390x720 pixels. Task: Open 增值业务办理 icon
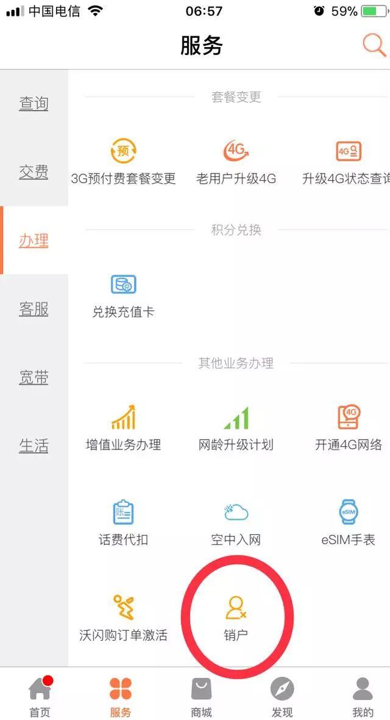tap(123, 417)
